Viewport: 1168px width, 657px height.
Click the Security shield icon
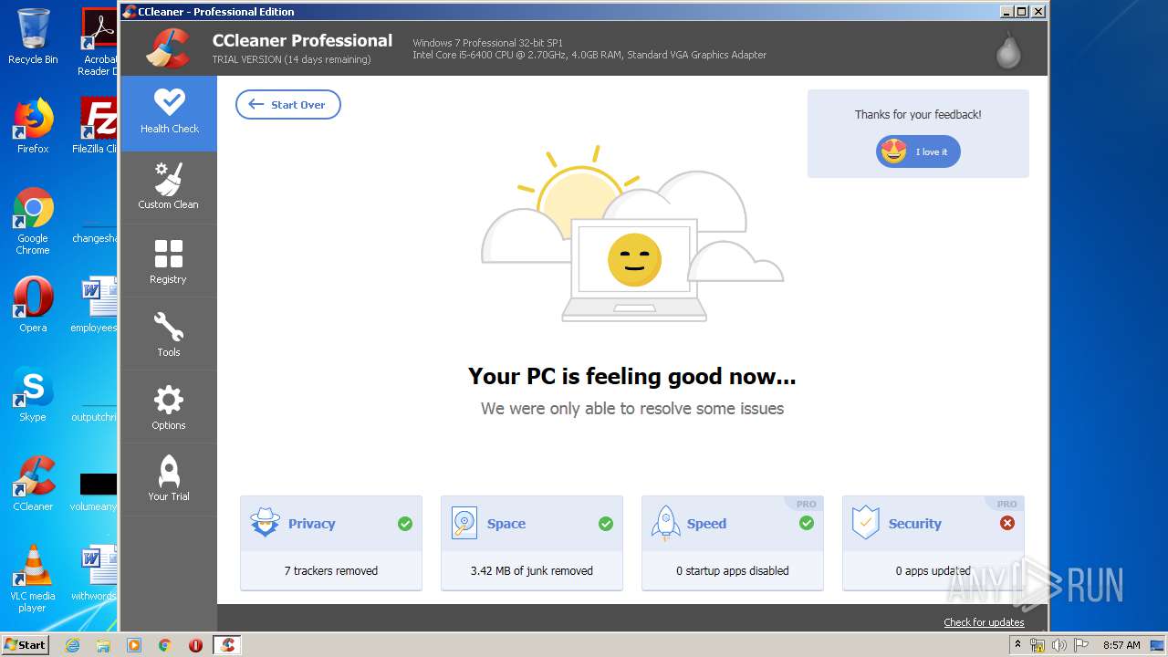click(865, 523)
